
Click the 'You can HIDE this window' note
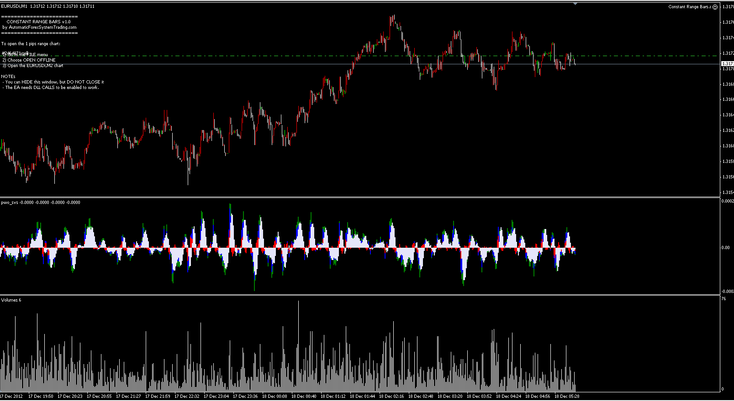[54, 82]
